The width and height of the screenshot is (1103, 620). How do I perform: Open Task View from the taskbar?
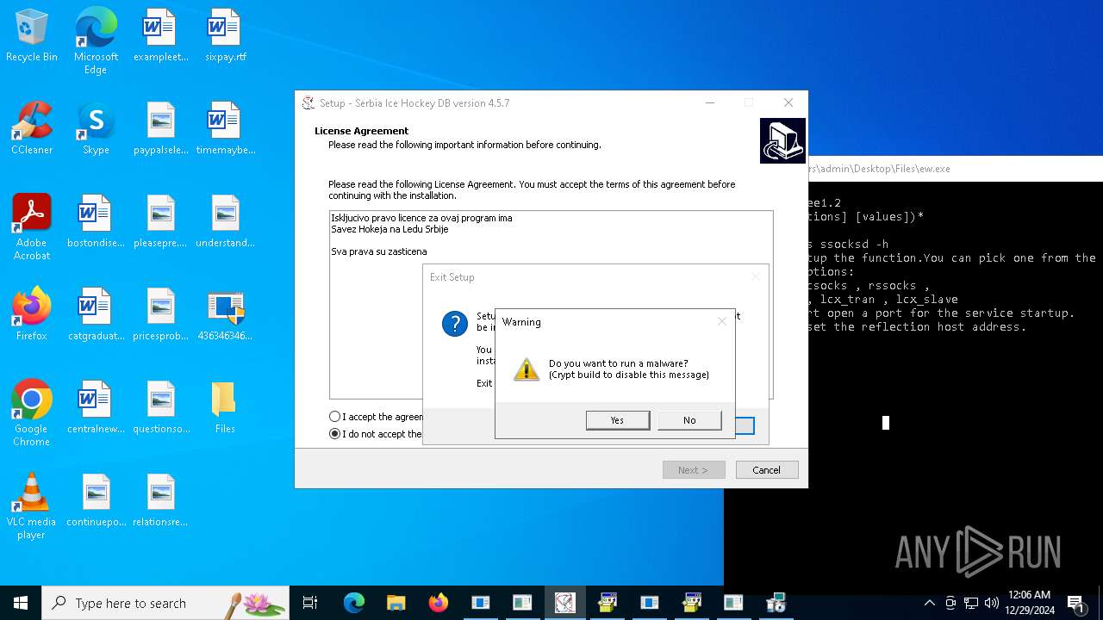310,603
